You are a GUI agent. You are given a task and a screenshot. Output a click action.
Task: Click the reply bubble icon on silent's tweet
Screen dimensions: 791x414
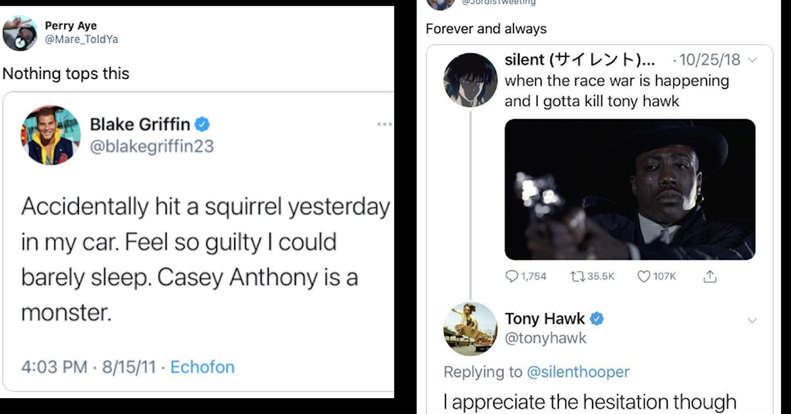pyautogui.click(x=511, y=276)
